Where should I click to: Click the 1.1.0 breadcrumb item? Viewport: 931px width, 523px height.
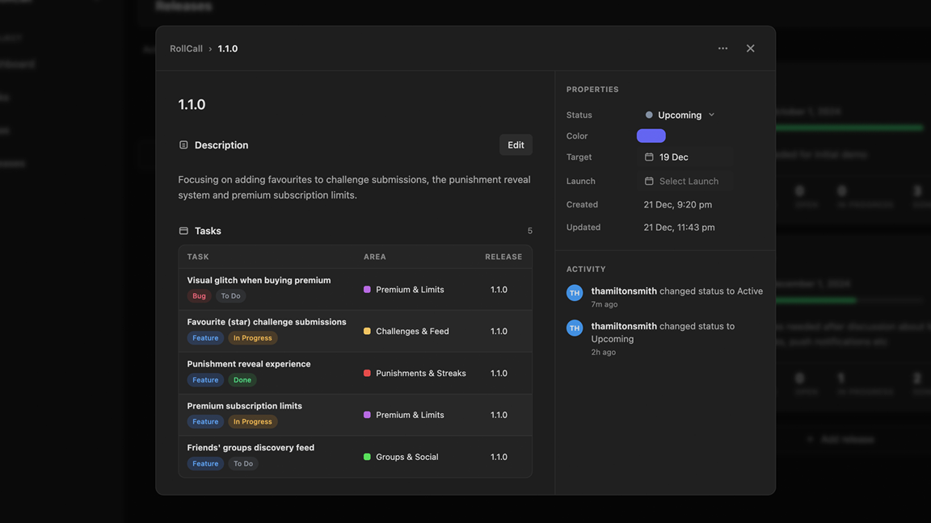(227, 48)
